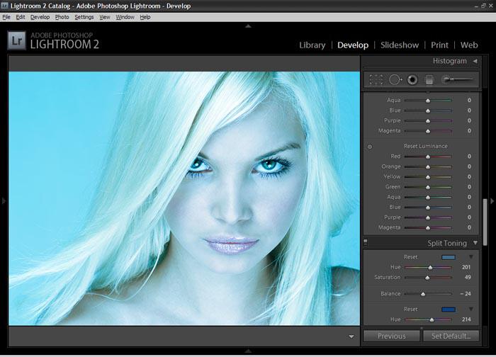Click the Orange luminance value 0
The width and height of the screenshot is (496, 357).
click(469, 166)
